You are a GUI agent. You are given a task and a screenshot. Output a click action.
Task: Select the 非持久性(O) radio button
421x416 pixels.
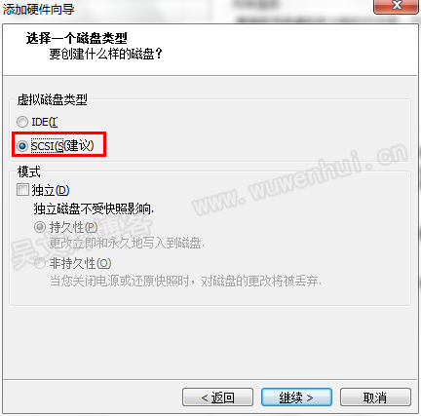[40, 263]
